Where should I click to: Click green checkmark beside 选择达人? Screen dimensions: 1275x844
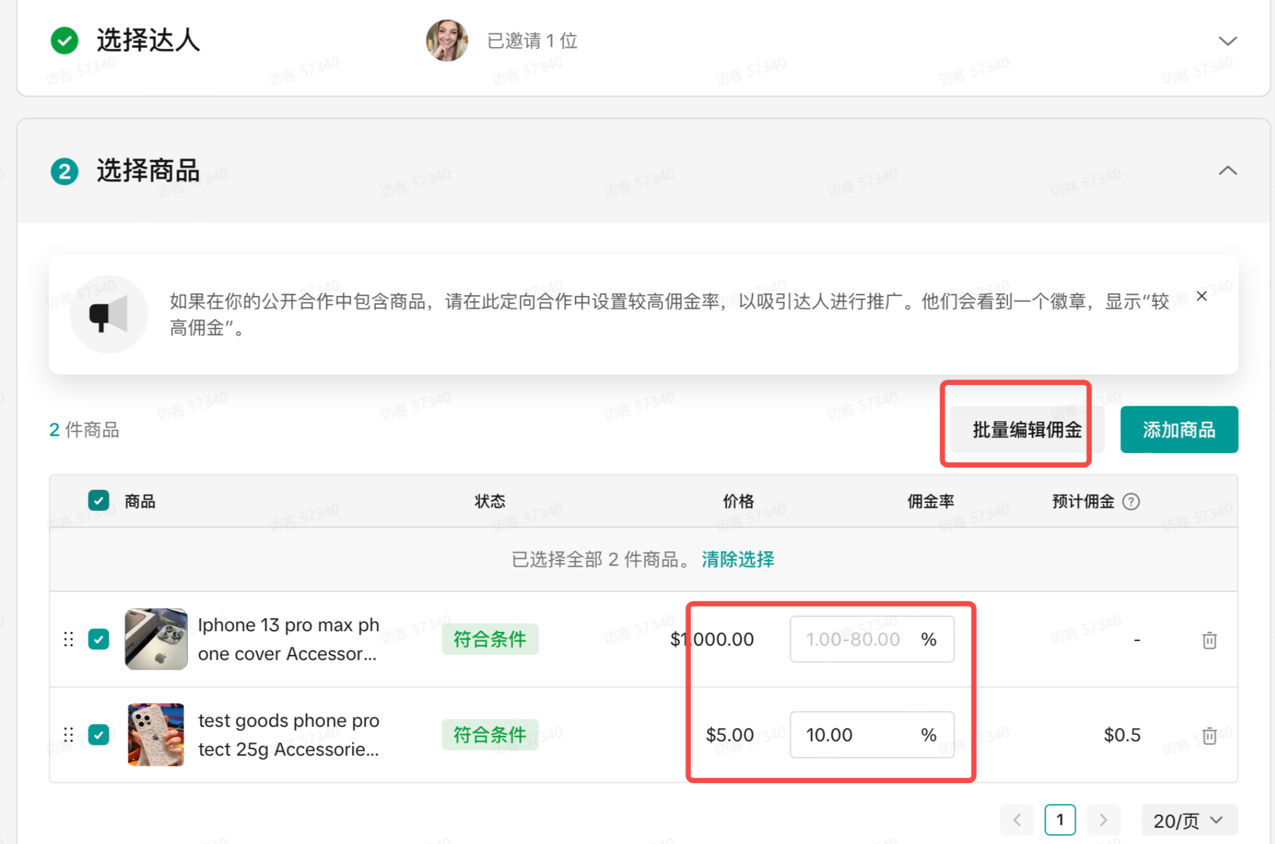pos(65,41)
